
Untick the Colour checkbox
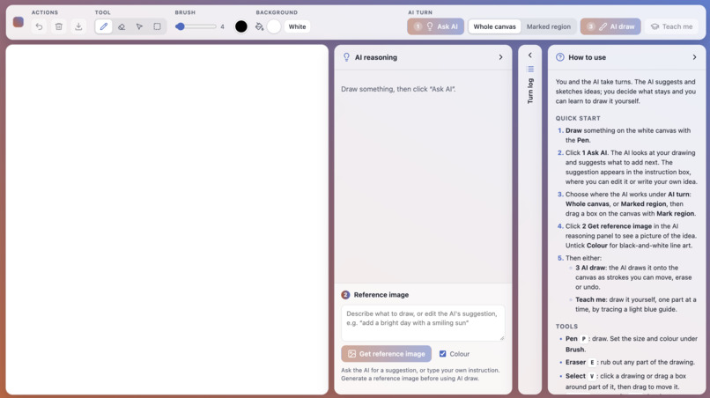click(x=442, y=354)
